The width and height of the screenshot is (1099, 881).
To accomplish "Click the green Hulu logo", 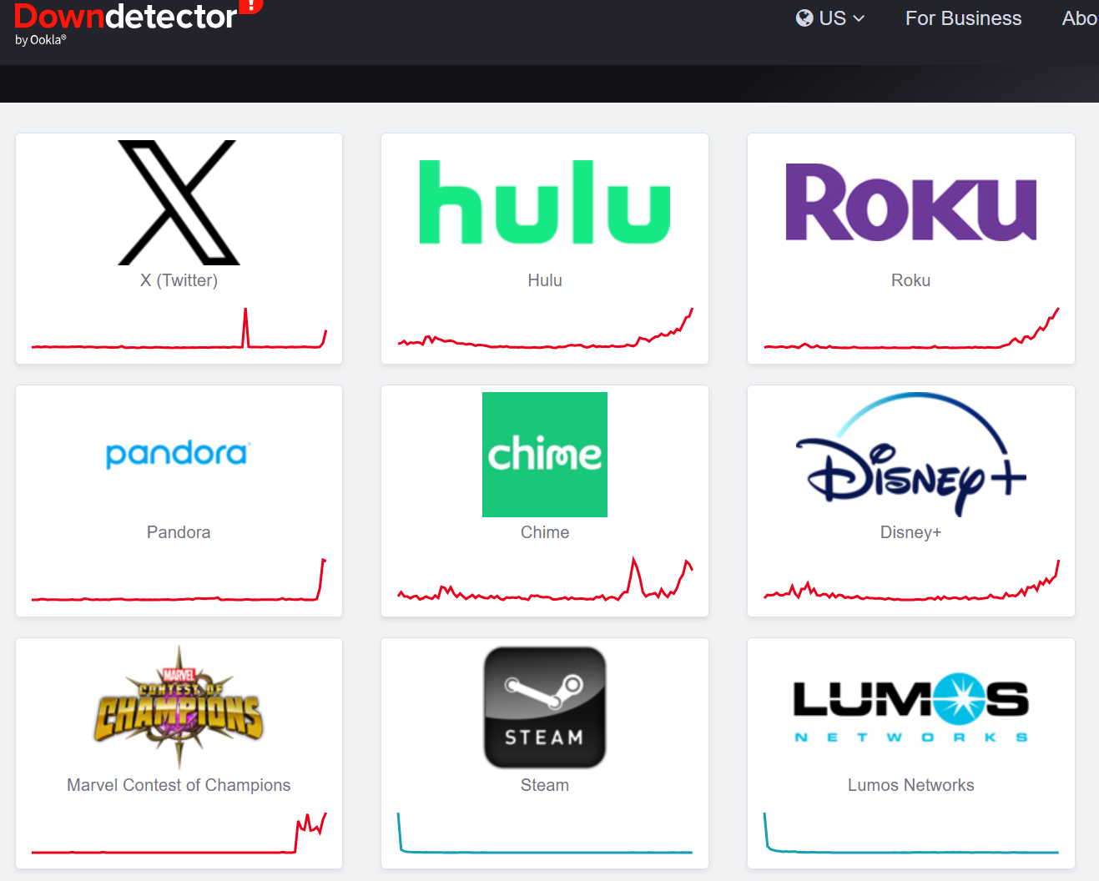I will pyautogui.click(x=545, y=202).
